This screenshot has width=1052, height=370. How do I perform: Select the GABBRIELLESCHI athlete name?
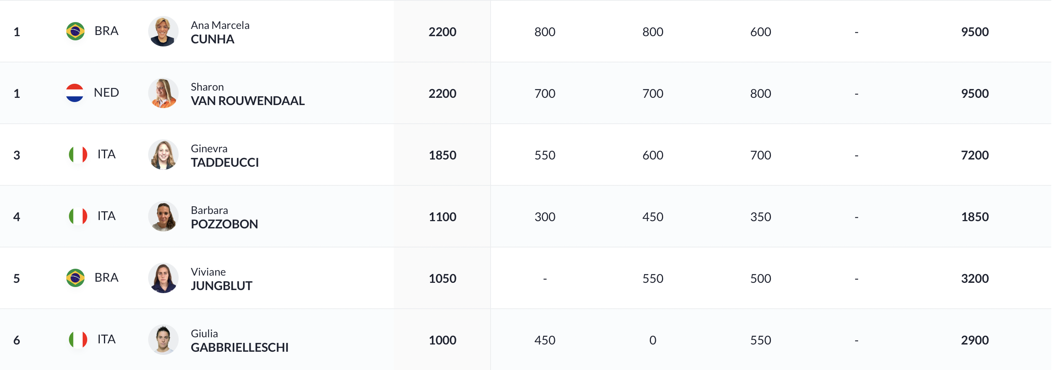coord(239,347)
